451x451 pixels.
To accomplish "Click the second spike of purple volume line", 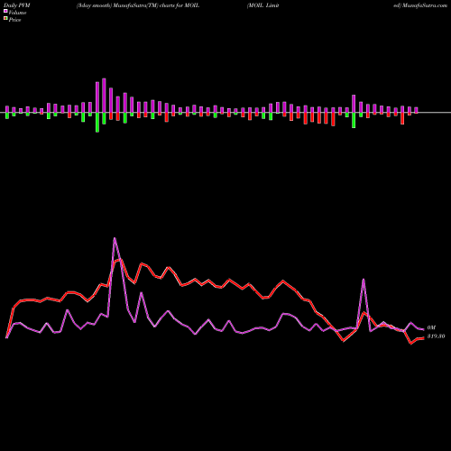I will click(x=364, y=280).
